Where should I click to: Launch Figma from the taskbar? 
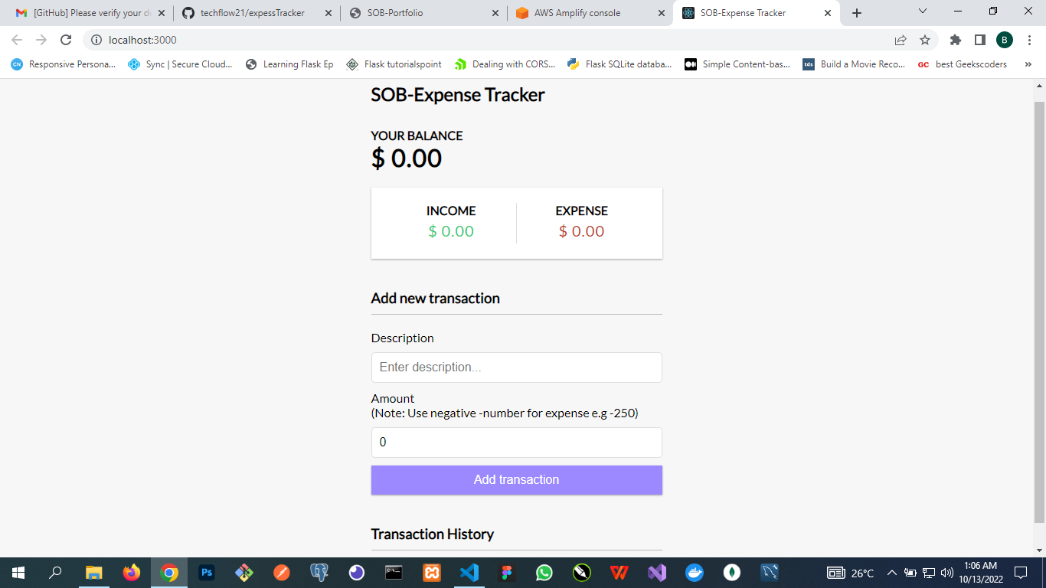click(x=507, y=573)
